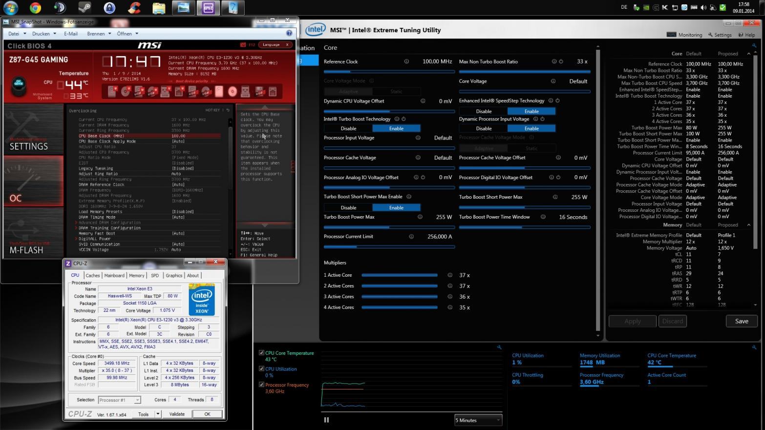765x430 pixels.
Task: Click the system clock showing 17:58
Action: [x=744, y=7]
